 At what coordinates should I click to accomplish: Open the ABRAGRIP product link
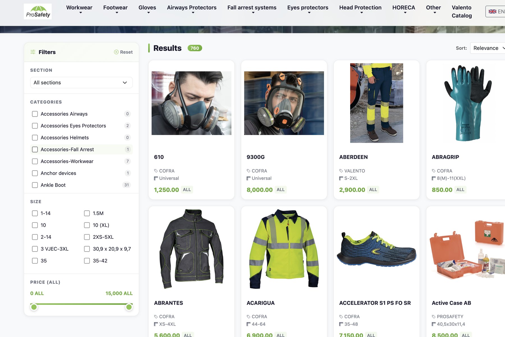pyautogui.click(x=446, y=157)
